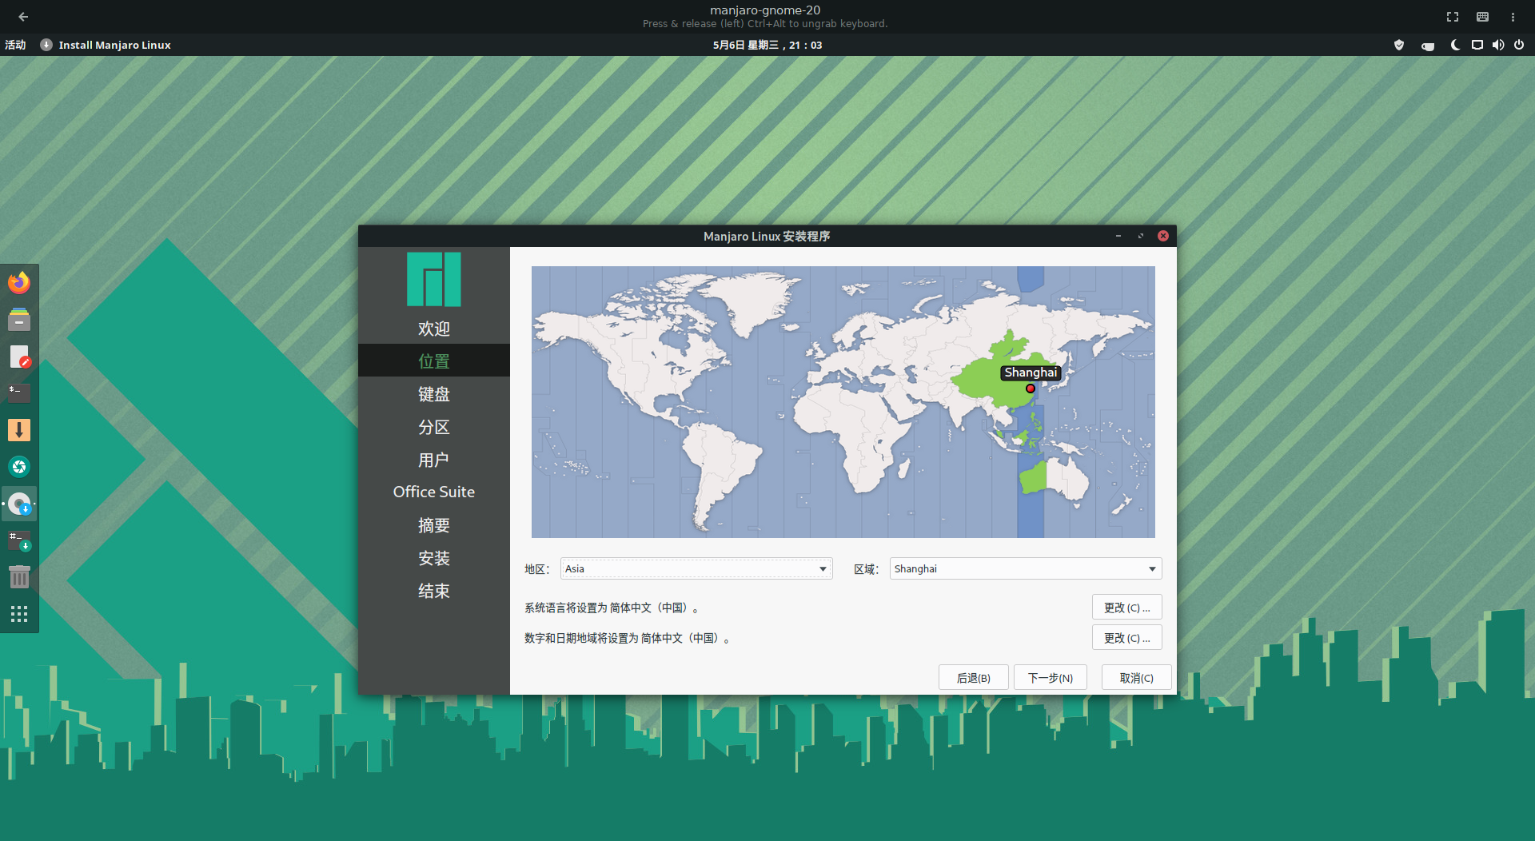Show all applications grid

tap(19, 614)
